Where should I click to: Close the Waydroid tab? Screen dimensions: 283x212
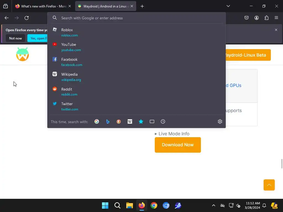click(132, 6)
